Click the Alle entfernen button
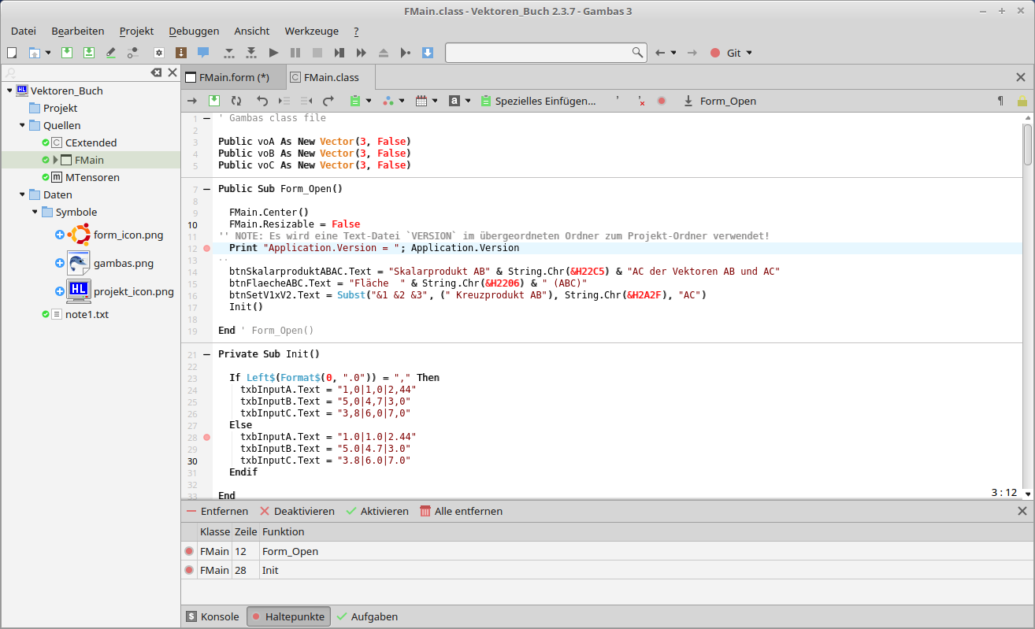This screenshot has width=1035, height=629. point(461,511)
